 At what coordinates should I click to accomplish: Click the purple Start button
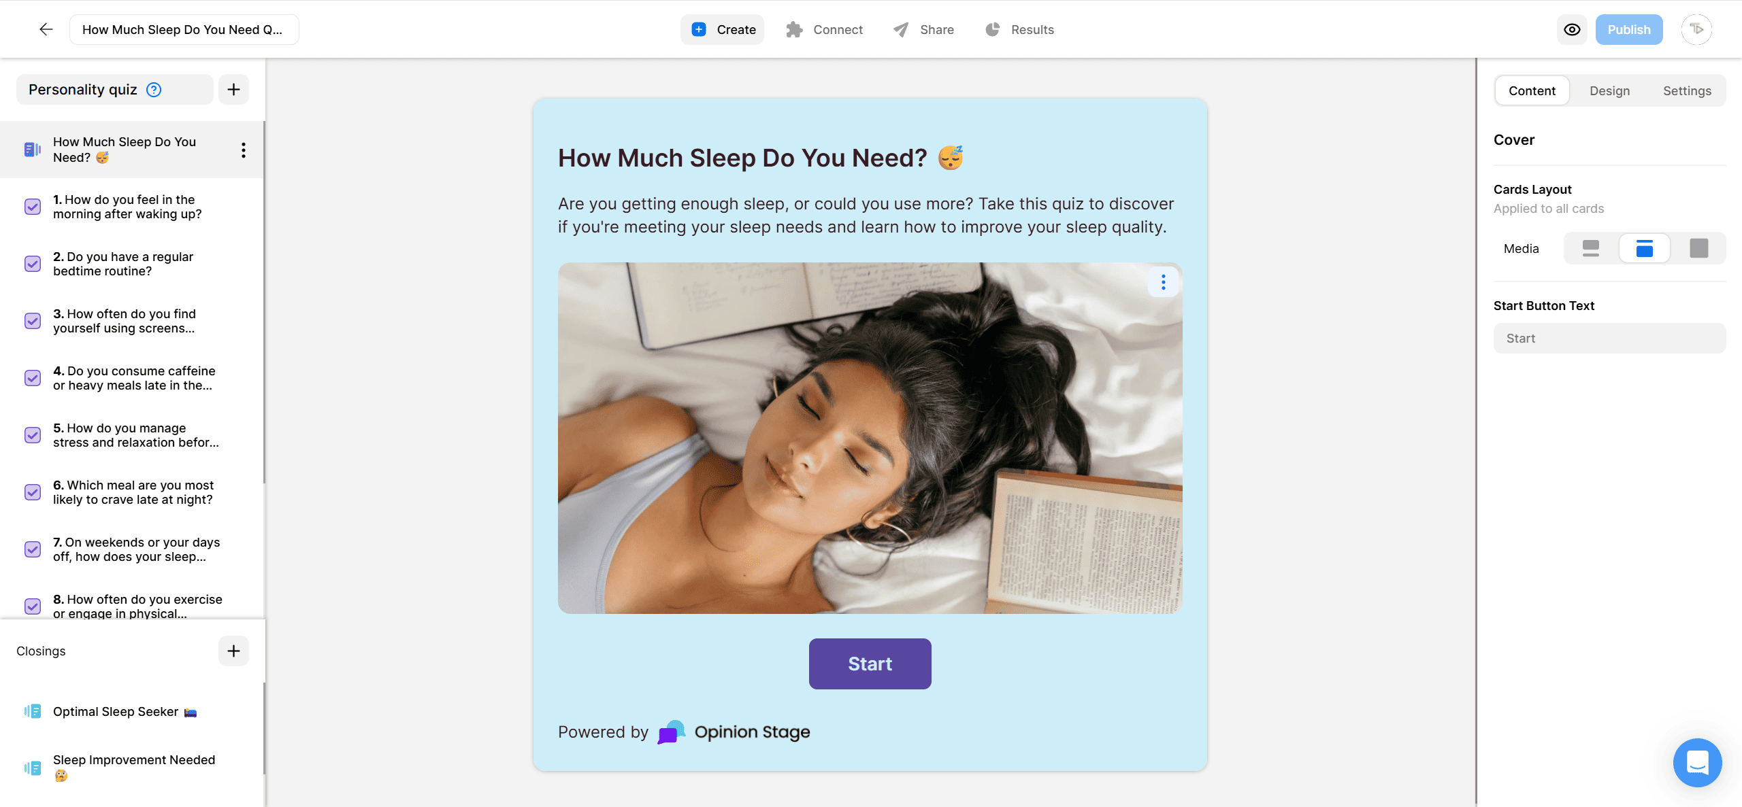pos(870,664)
